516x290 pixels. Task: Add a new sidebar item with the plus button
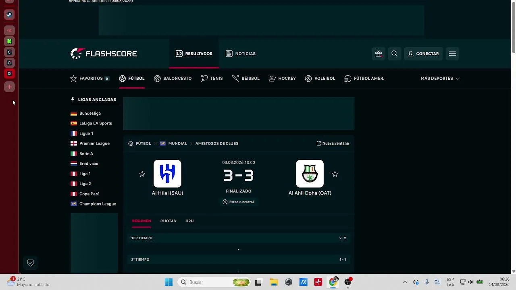pyautogui.click(x=9, y=87)
